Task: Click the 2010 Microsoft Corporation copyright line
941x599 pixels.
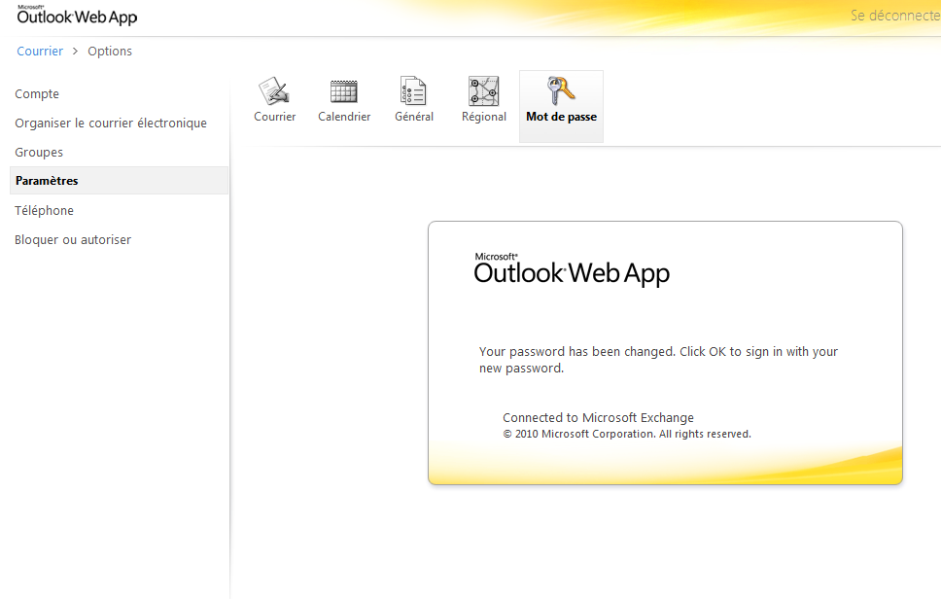Action: pos(627,434)
